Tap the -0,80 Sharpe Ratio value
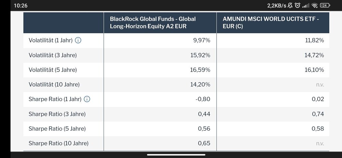The image size is (342, 158). pos(204,99)
